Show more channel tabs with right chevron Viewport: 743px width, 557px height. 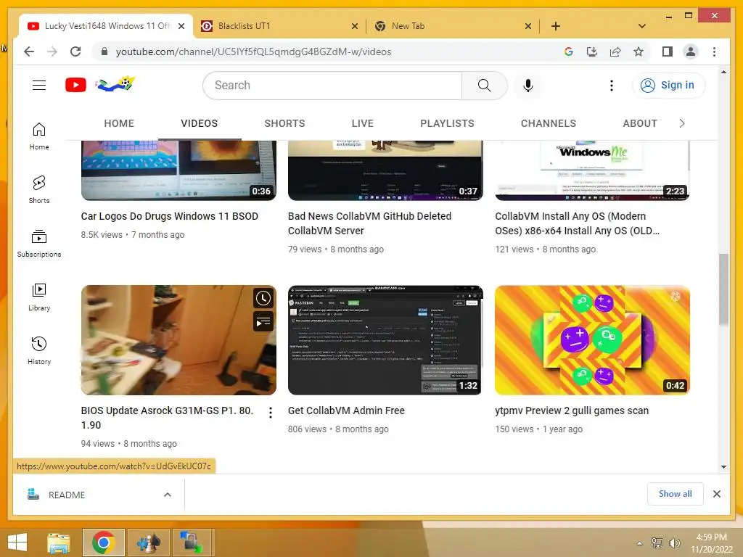click(682, 123)
